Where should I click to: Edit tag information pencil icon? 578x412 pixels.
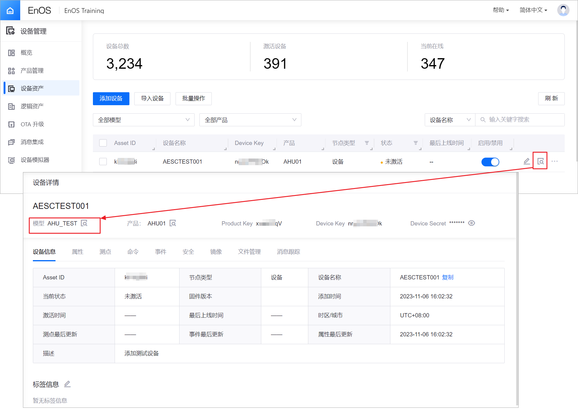tap(67, 384)
